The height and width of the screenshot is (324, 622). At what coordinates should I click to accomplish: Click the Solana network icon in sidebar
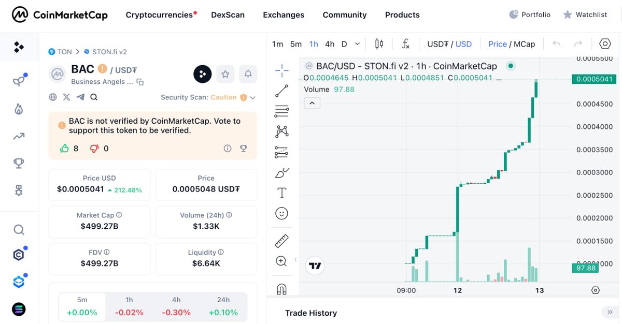19,310
